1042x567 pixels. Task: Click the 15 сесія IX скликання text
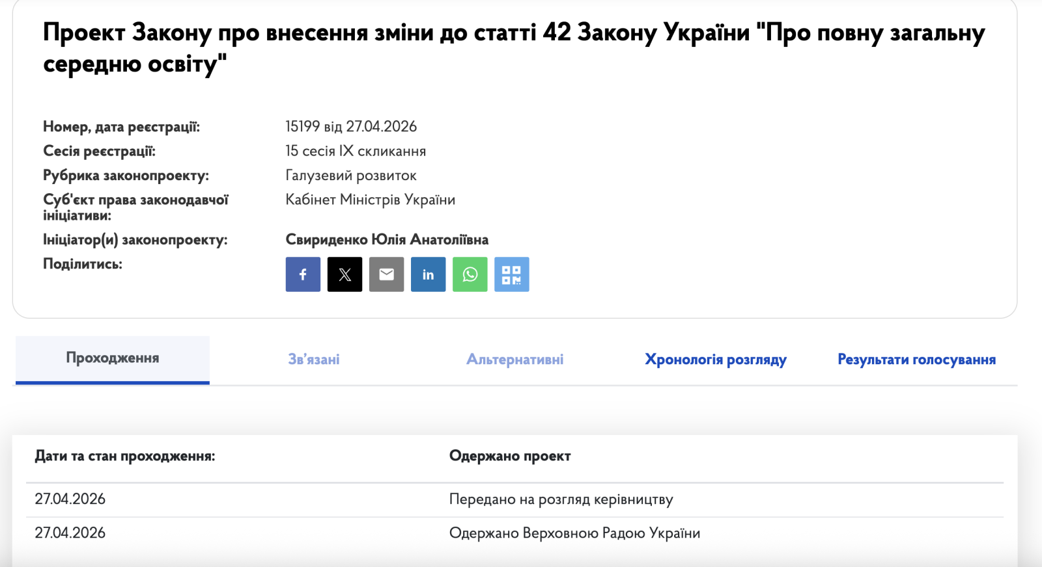tap(356, 151)
